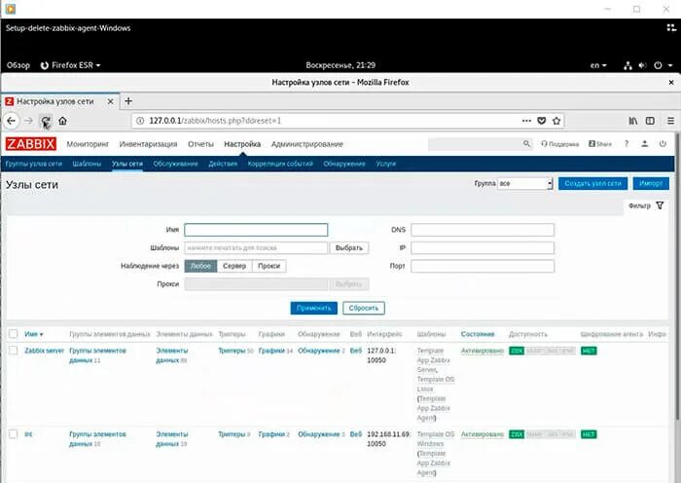
Task: Bookmark this page with the star icon
Action: (556, 121)
